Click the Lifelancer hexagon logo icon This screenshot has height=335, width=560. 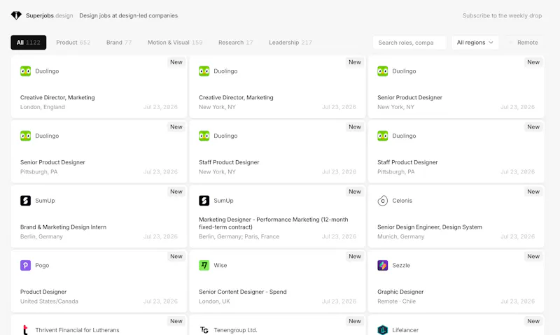382,330
